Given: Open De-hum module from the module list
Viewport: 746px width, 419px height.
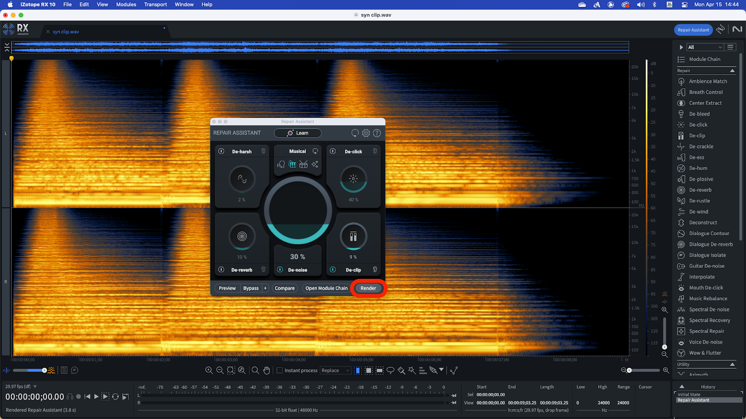Looking at the screenshot, I should [698, 168].
